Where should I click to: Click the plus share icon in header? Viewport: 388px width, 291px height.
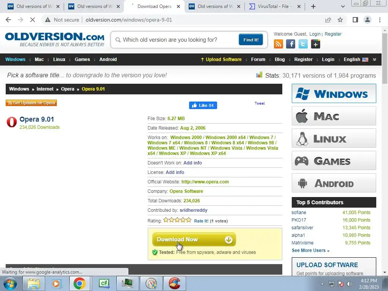point(316,44)
